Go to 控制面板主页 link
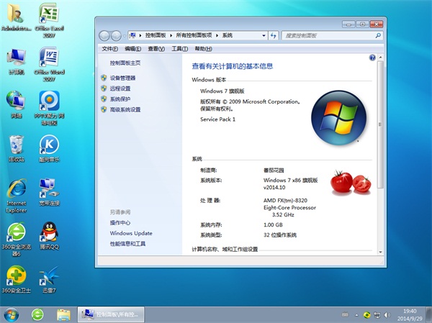 (x=125, y=63)
